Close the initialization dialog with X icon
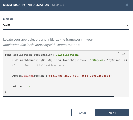Screen dimensions: 133x120 [127, 5]
